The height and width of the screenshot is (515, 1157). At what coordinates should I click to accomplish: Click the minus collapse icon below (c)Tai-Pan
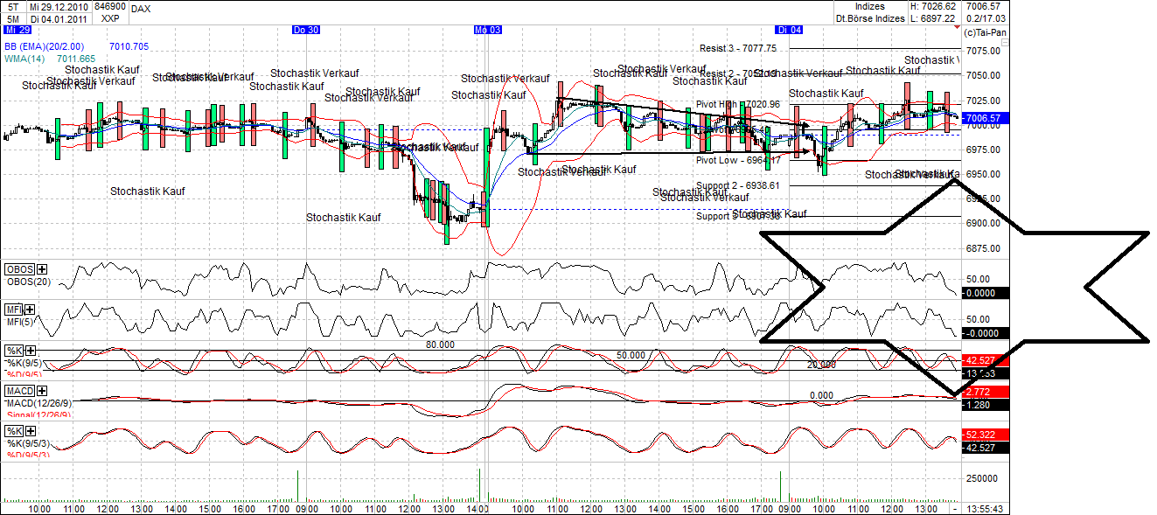pos(1005,42)
